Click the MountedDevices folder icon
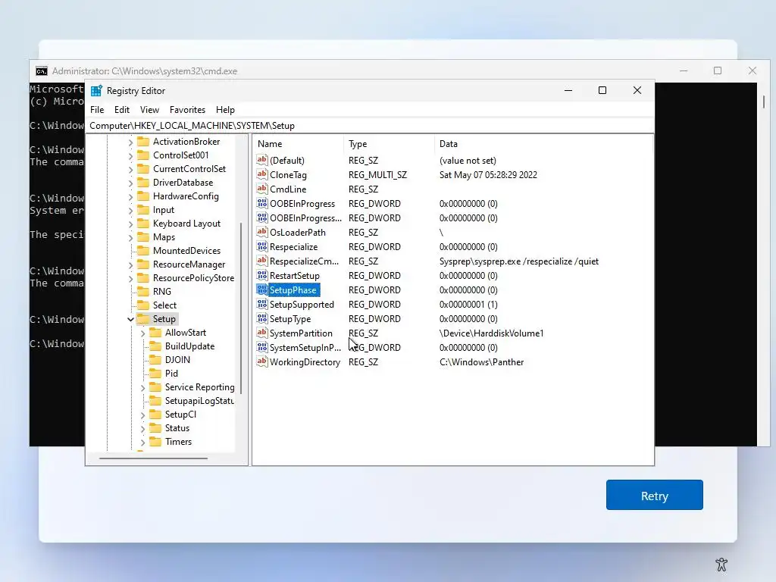This screenshot has height=582, width=776. tap(143, 250)
